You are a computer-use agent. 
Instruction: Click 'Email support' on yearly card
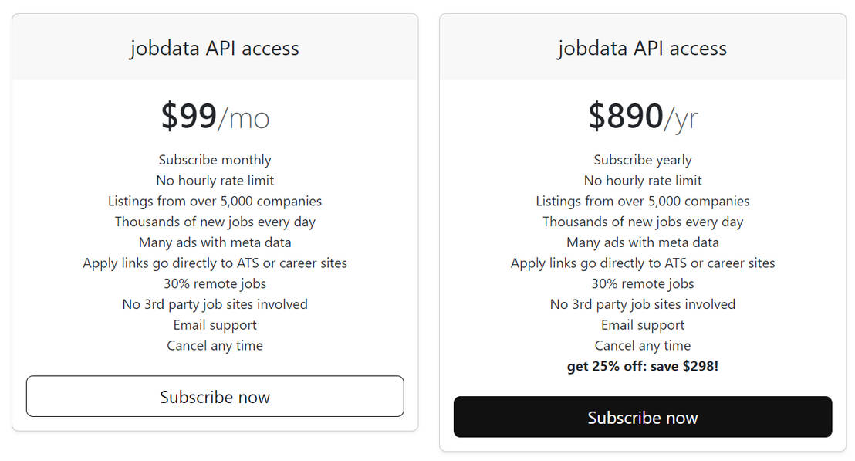pos(643,324)
